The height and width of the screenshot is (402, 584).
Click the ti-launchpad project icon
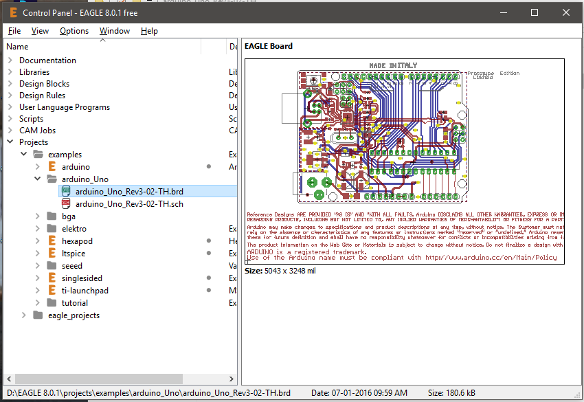52,291
